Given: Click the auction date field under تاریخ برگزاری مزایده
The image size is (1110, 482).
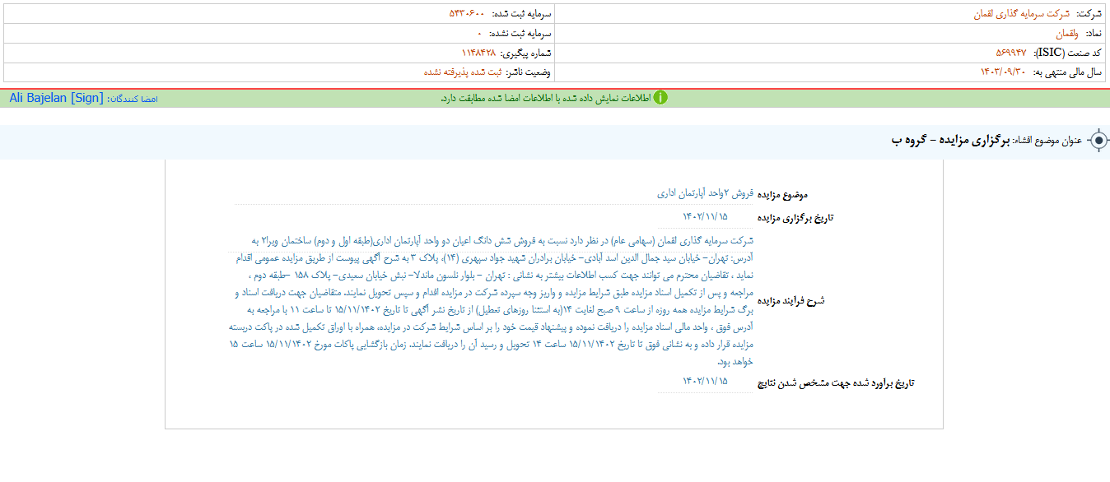Looking at the screenshot, I should tap(706, 216).
